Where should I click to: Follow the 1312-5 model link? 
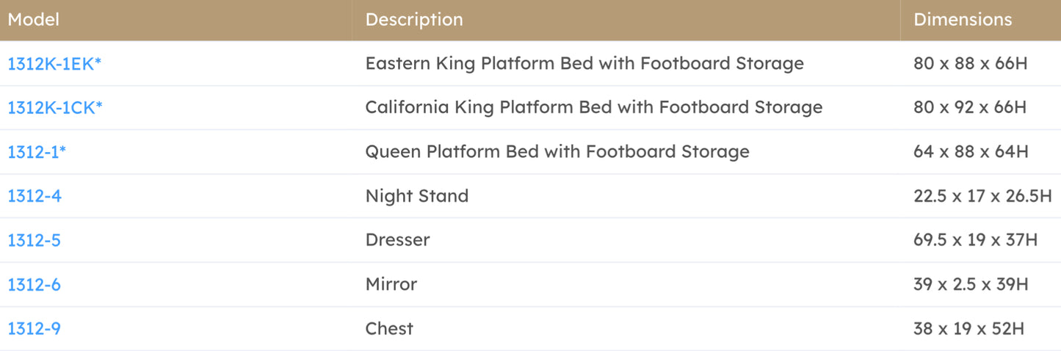click(34, 240)
